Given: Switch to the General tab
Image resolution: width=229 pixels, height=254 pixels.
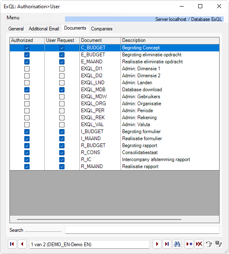Looking at the screenshot, I should click(16, 29).
